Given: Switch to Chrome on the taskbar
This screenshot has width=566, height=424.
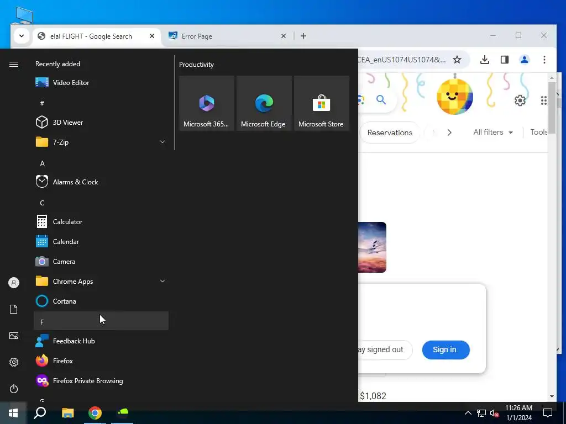Looking at the screenshot, I should (x=95, y=413).
